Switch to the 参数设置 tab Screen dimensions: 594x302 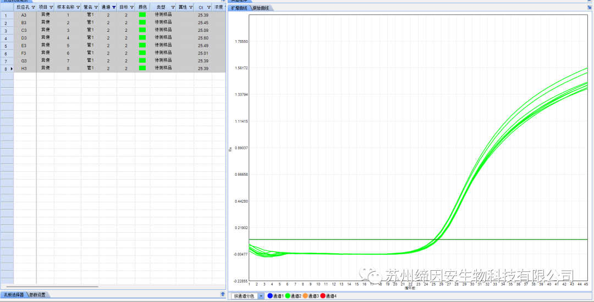[37, 295]
